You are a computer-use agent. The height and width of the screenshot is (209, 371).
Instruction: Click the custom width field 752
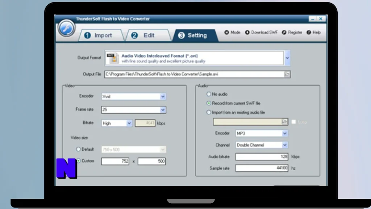115,161
